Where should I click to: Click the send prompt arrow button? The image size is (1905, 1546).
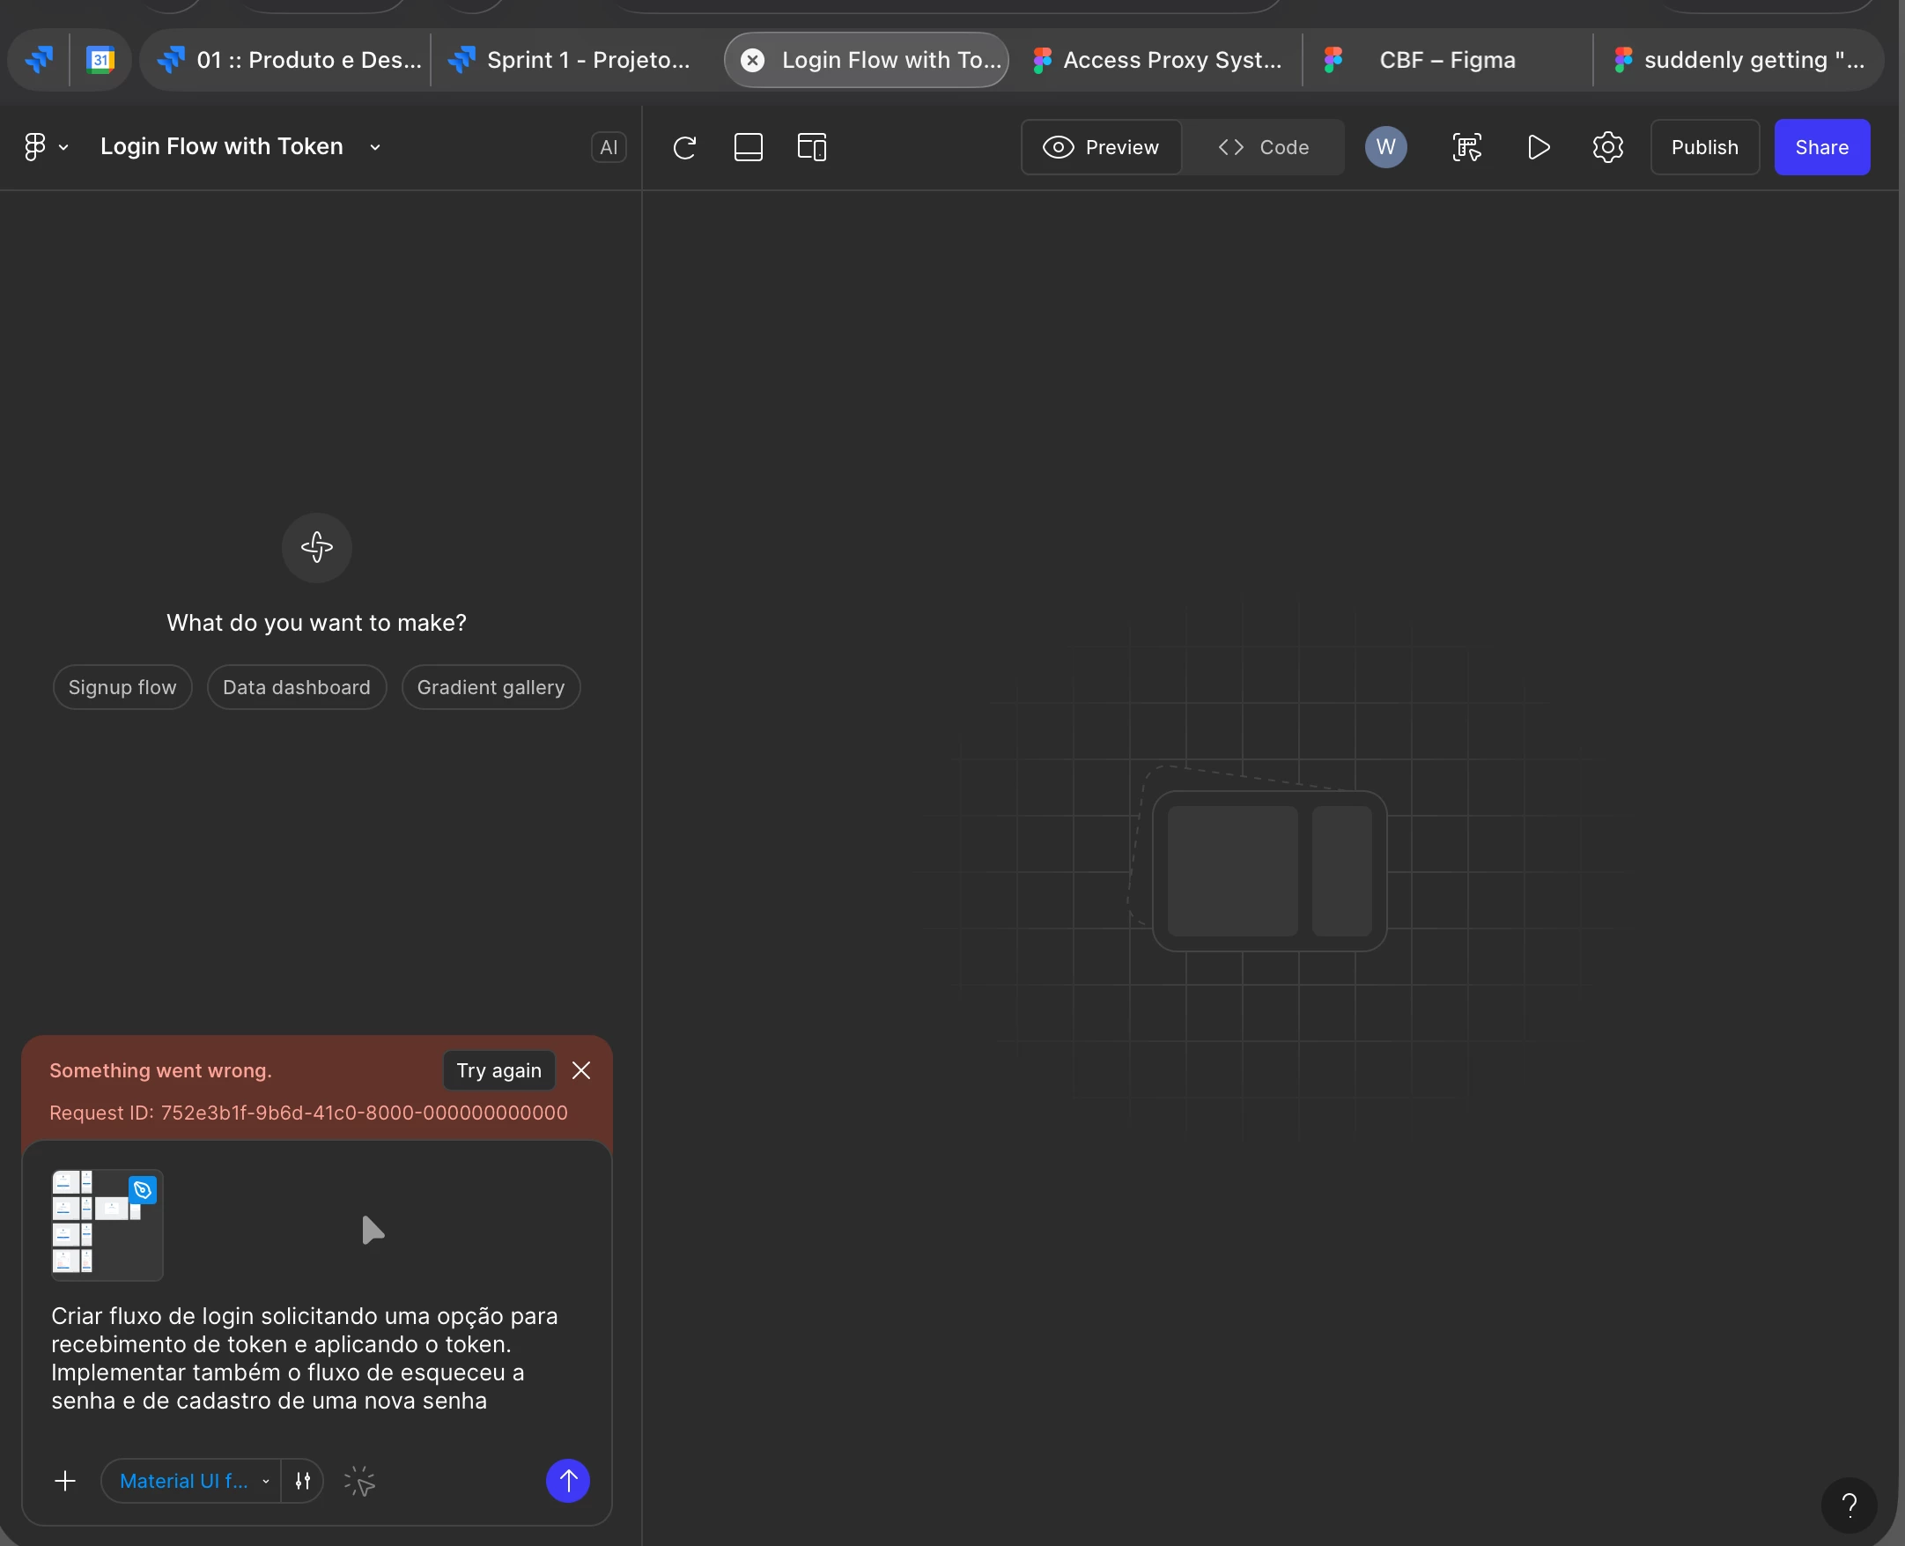tap(567, 1480)
